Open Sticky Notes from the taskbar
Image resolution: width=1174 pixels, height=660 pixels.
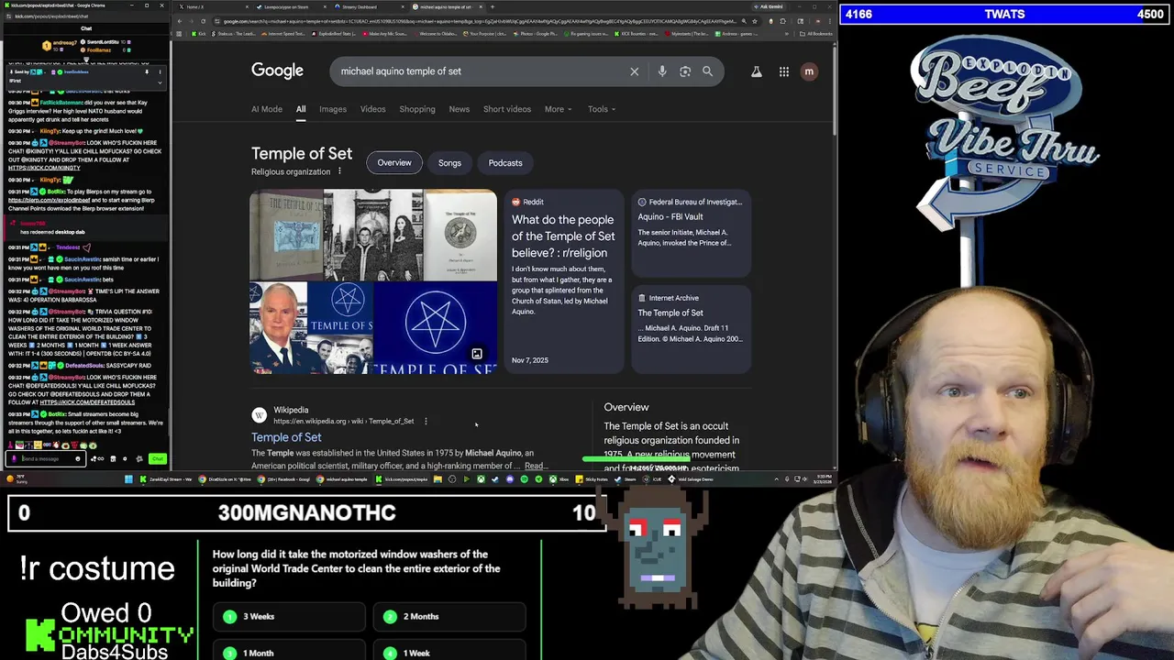(593, 478)
